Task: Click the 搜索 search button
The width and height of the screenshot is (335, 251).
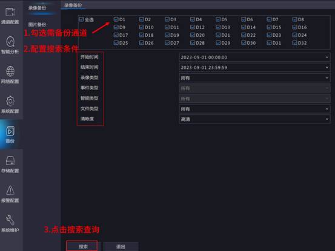Action: pyautogui.click(x=82, y=246)
